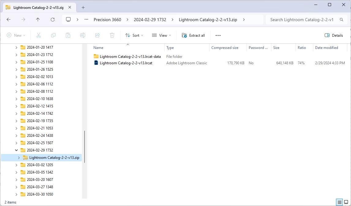Select the 2024-03-27 1348 tree folder
The width and height of the screenshot is (351, 206).
(40, 187)
